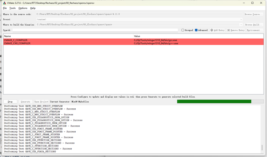Viewport: 267px width, 157px height.
Task: Click log line HAVE_C_FDIAGNOSTICS_SHOW_OPTION - Success
Action: point(42,126)
